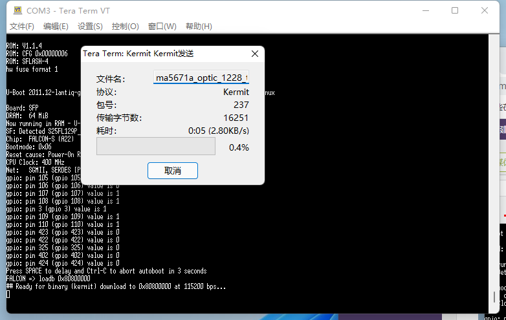Click the packet number 237
The image size is (506, 320).
[241, 105]
